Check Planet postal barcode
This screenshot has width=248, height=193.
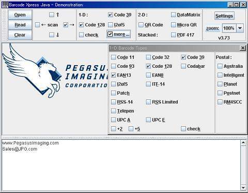(220, 84)
